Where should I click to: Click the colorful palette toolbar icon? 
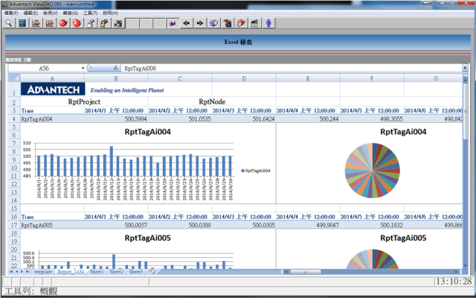173,23
